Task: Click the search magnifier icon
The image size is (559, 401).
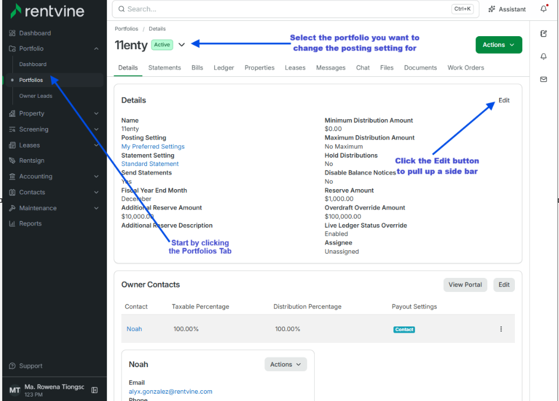Action: [x=122, y=9]
